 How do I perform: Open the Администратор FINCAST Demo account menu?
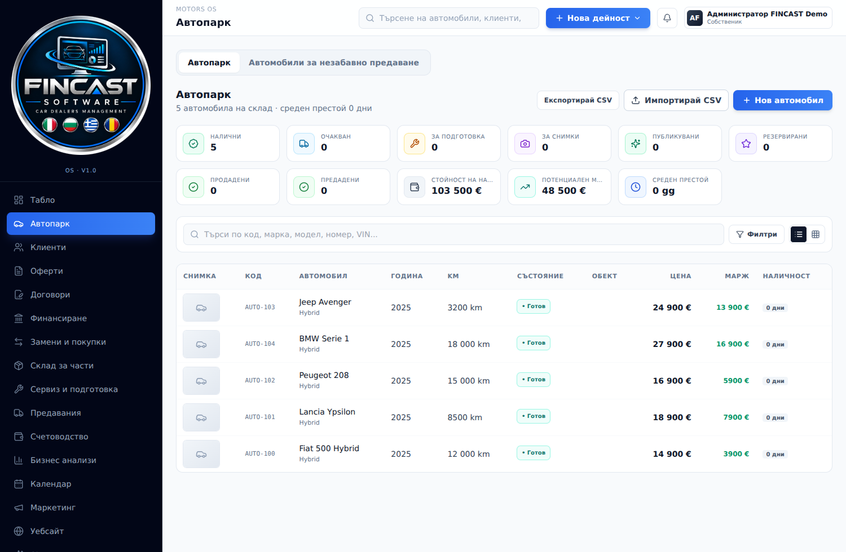(758, 18)
